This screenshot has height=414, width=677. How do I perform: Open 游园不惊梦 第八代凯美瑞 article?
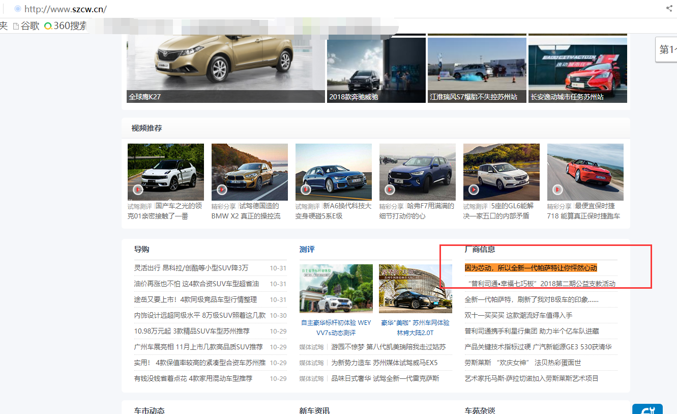click(x=389, y=347)
